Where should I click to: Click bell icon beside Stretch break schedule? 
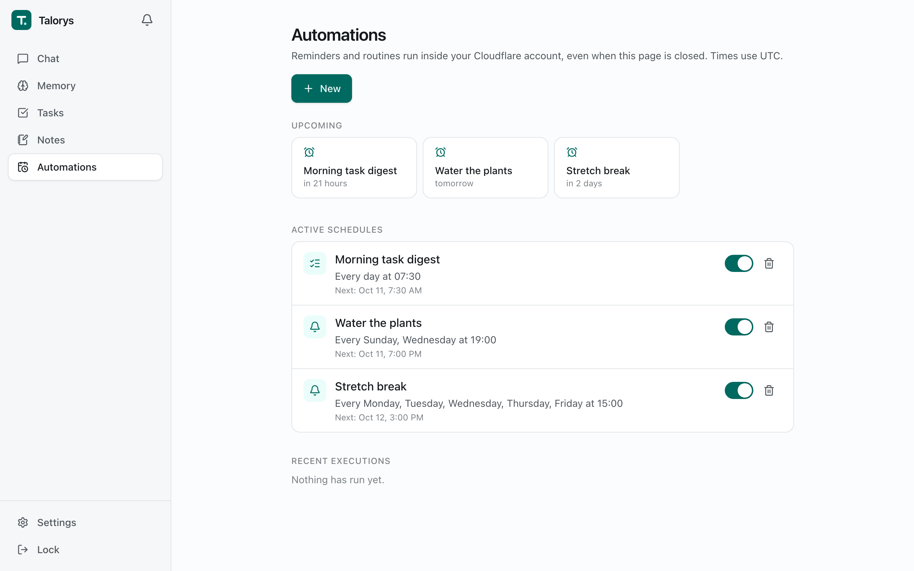coord(315,390)
